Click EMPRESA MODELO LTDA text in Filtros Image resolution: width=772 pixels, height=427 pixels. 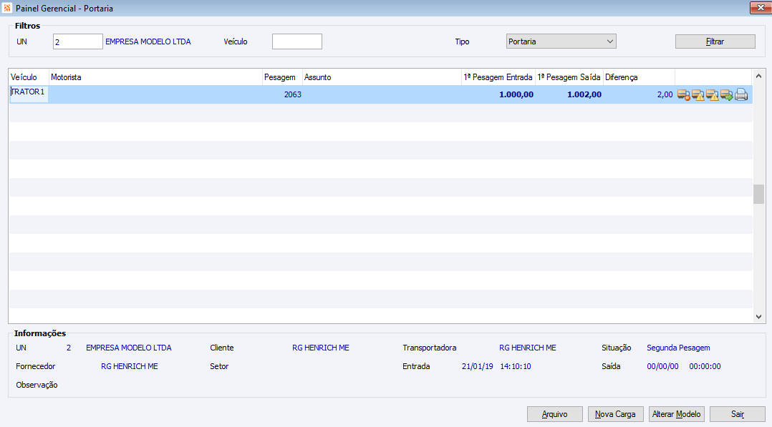tap(148, 41)
